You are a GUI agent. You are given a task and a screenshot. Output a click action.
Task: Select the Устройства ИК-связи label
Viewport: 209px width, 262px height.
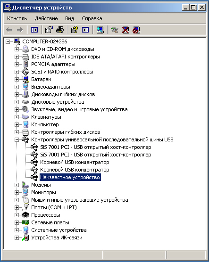(57, 237)
